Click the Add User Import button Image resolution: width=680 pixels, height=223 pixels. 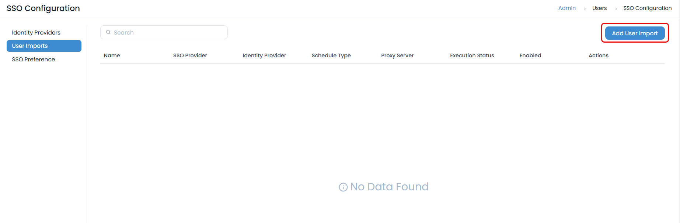click(x=635, y=33)
